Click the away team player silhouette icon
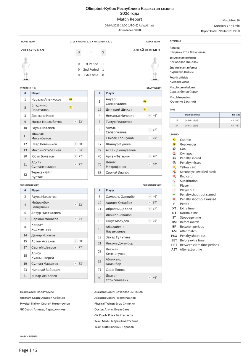 click(x=155, y=69)
